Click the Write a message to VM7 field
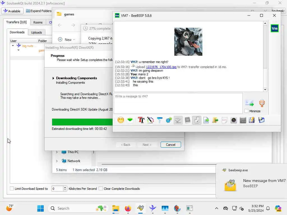This screenshot has height=215, width=287. click(178, 103)
